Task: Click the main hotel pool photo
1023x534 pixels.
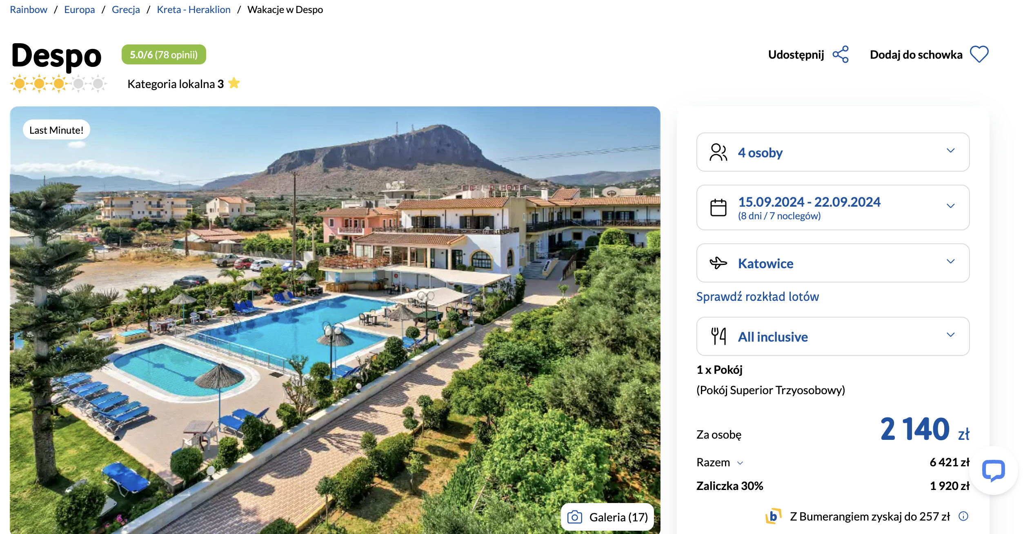Action: pyautogui.click(x=335, y=320)
